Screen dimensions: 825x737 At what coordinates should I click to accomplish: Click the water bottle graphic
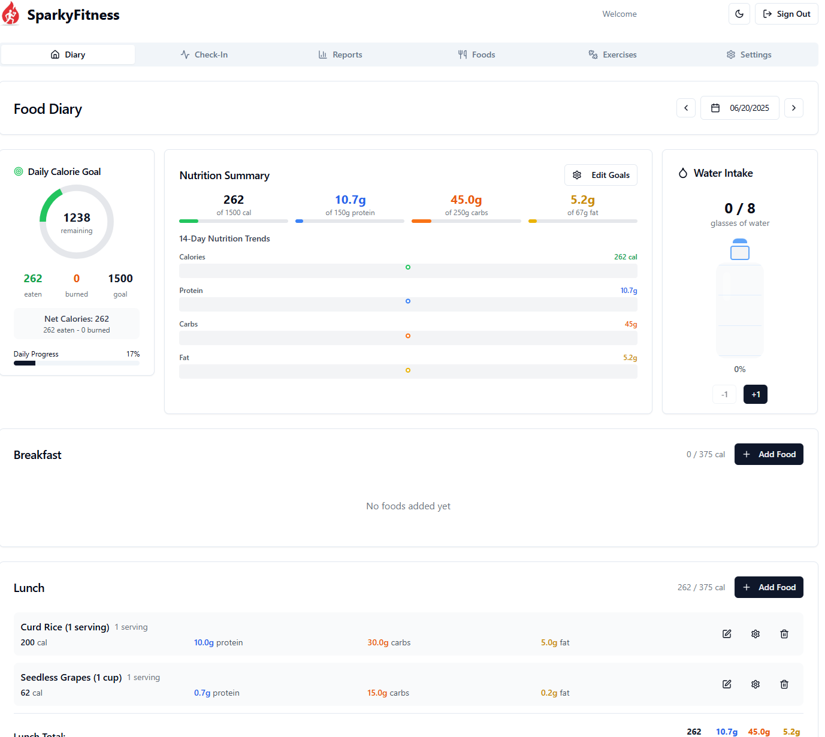(740, 297)
